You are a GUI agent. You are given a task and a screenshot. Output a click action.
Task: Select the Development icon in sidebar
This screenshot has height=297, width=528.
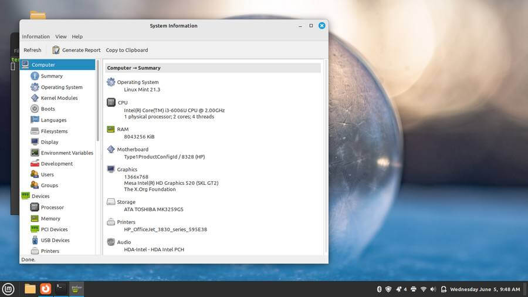click(35, 163)
